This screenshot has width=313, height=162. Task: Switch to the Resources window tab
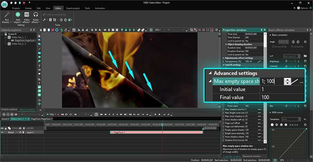point(251,156)
